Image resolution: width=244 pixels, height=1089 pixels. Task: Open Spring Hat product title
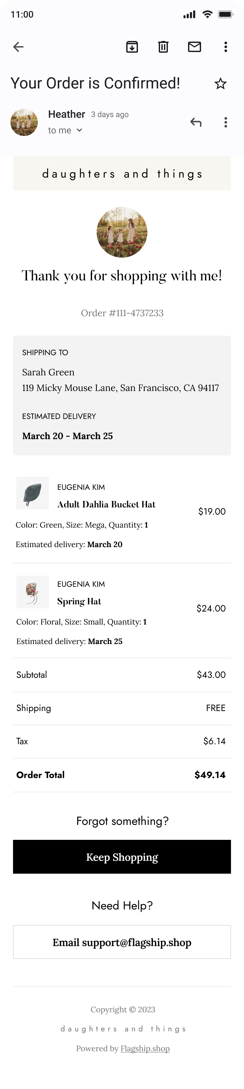pyautogui.click(x=79, y=601)
